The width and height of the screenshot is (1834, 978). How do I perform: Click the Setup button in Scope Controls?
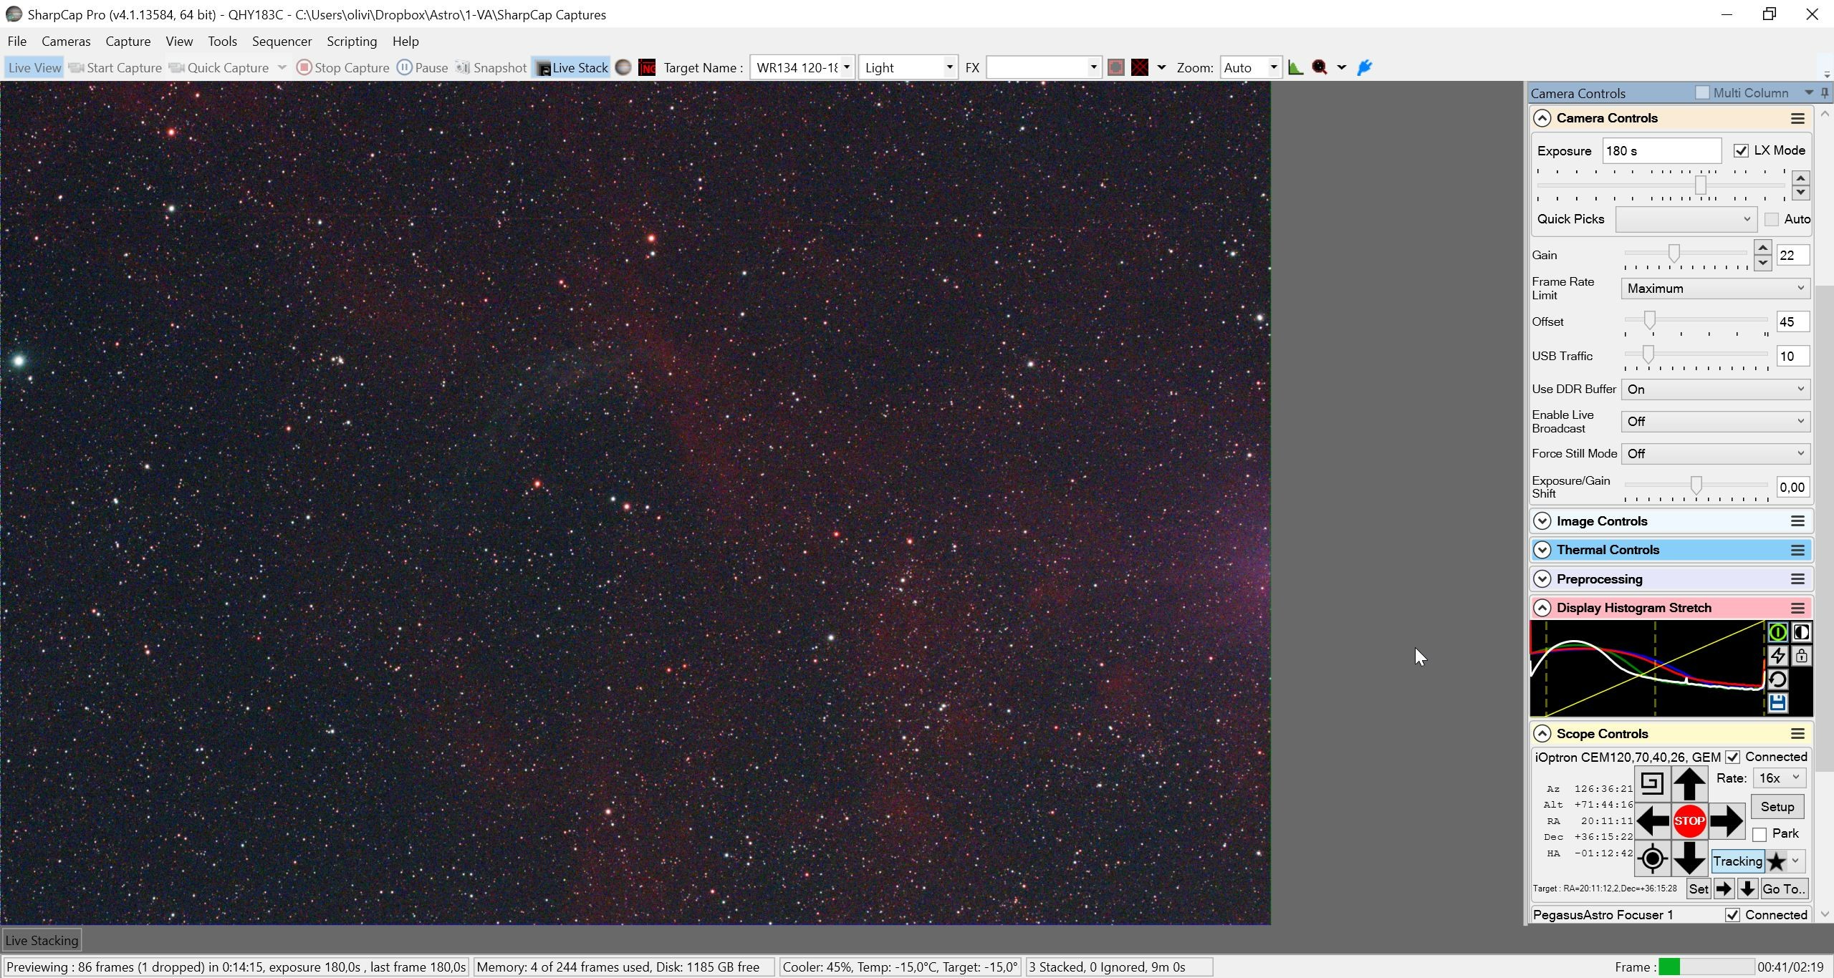[1777, 807]
